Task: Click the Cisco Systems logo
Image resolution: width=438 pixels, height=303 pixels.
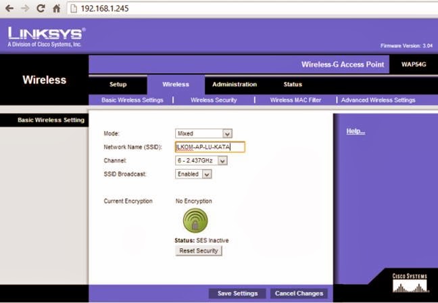Action: click(x=410, y=283)
